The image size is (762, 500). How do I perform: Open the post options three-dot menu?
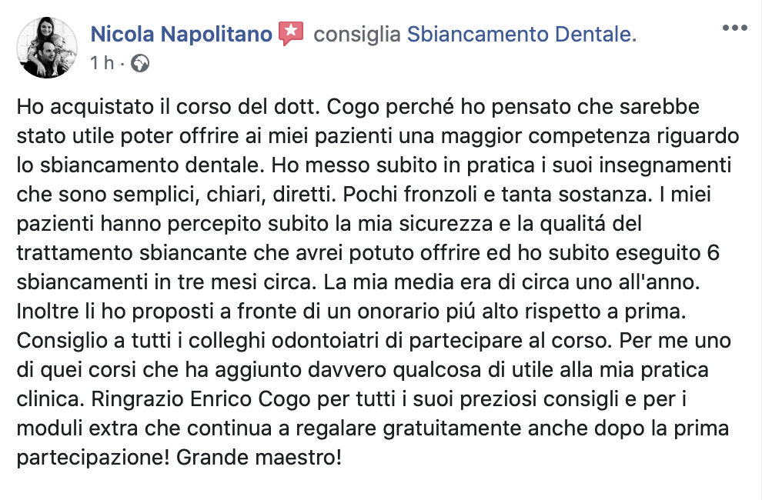click(x=735, y=28)
